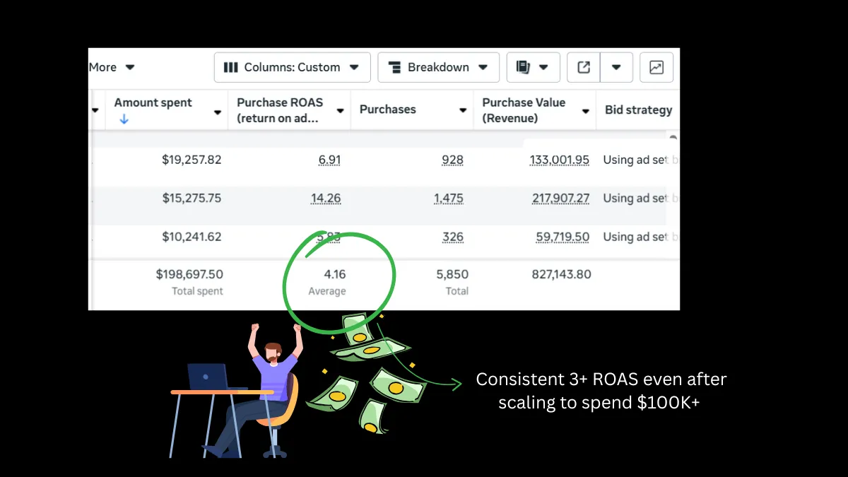Click the 326 purchases value
The width and height of the screenshot is (848, 477).
[453, 237]
